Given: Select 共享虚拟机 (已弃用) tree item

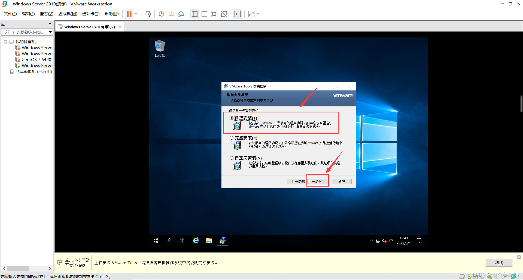Looking at the screenshot, I should (x=34, y=72).
